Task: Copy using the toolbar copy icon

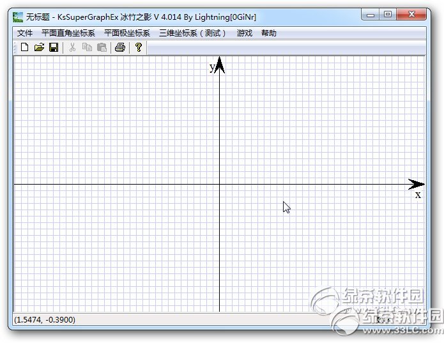Action: click(87, 47)
